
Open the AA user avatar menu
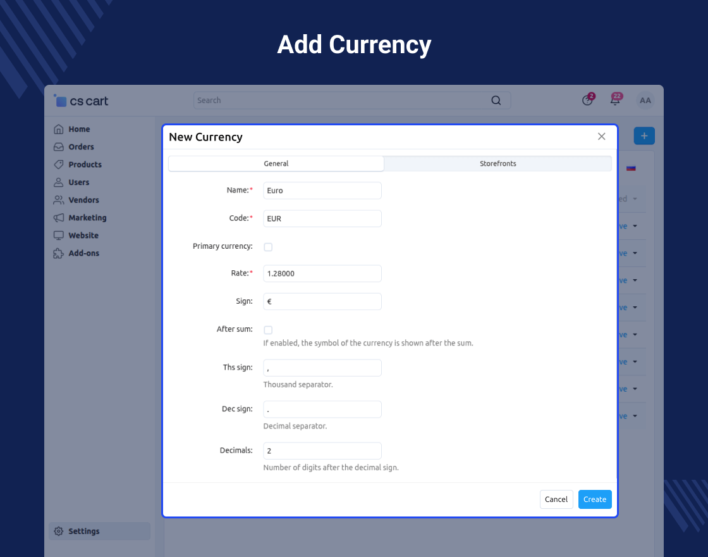click(x=645, y=100)
